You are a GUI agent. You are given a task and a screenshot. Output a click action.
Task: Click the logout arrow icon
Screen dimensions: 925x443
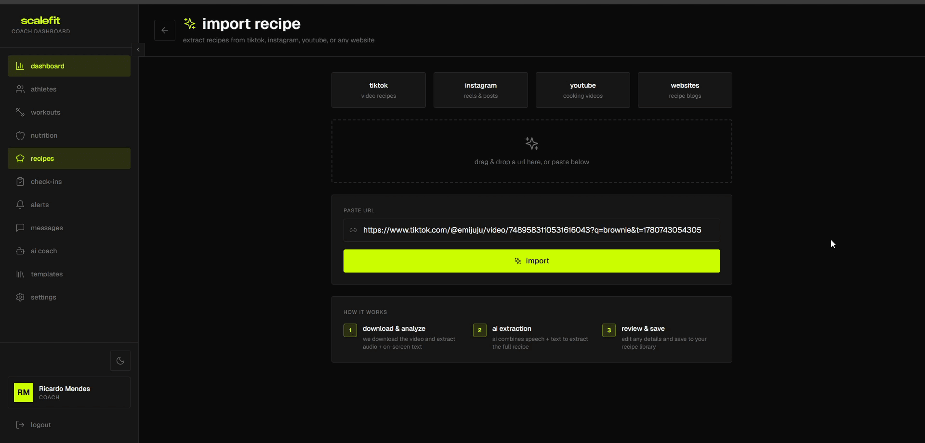click(x=20, y=425)
